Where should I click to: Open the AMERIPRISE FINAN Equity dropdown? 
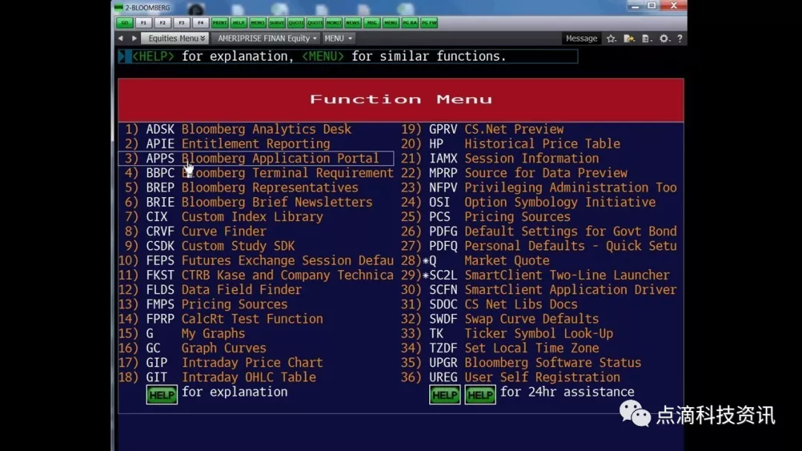pos(267,39)
